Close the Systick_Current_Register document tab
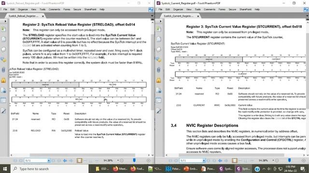The width and height of the screenshot is (309, 173). point(198,16)
